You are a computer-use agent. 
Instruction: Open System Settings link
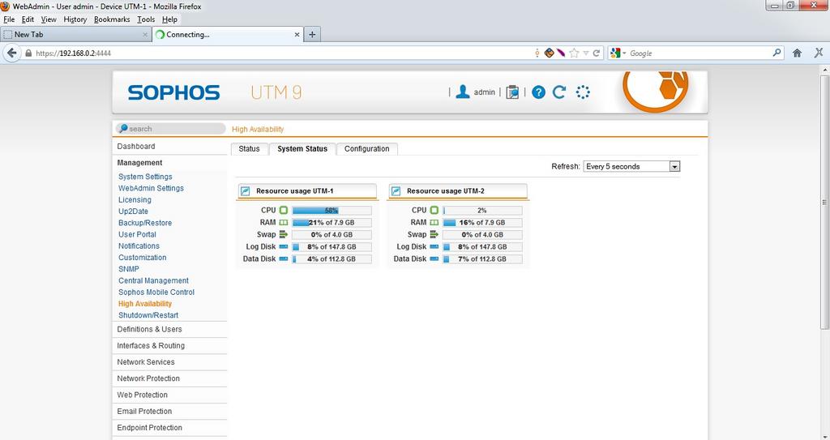pos(145,177)
